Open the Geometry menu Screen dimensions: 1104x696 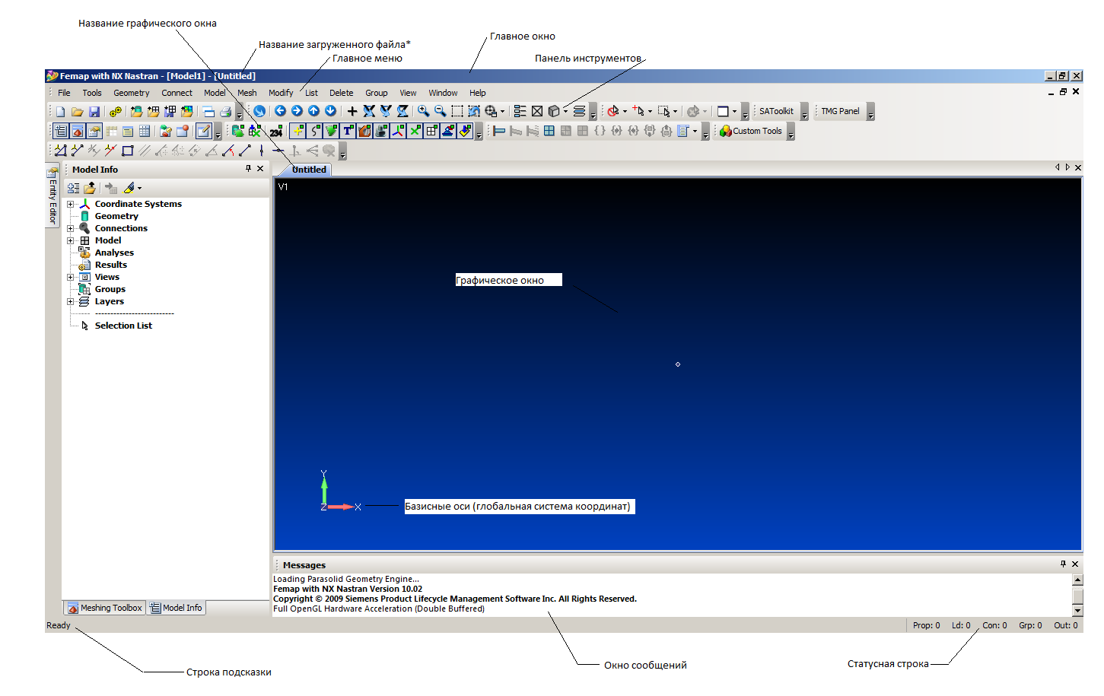click(x=132, y=93)
